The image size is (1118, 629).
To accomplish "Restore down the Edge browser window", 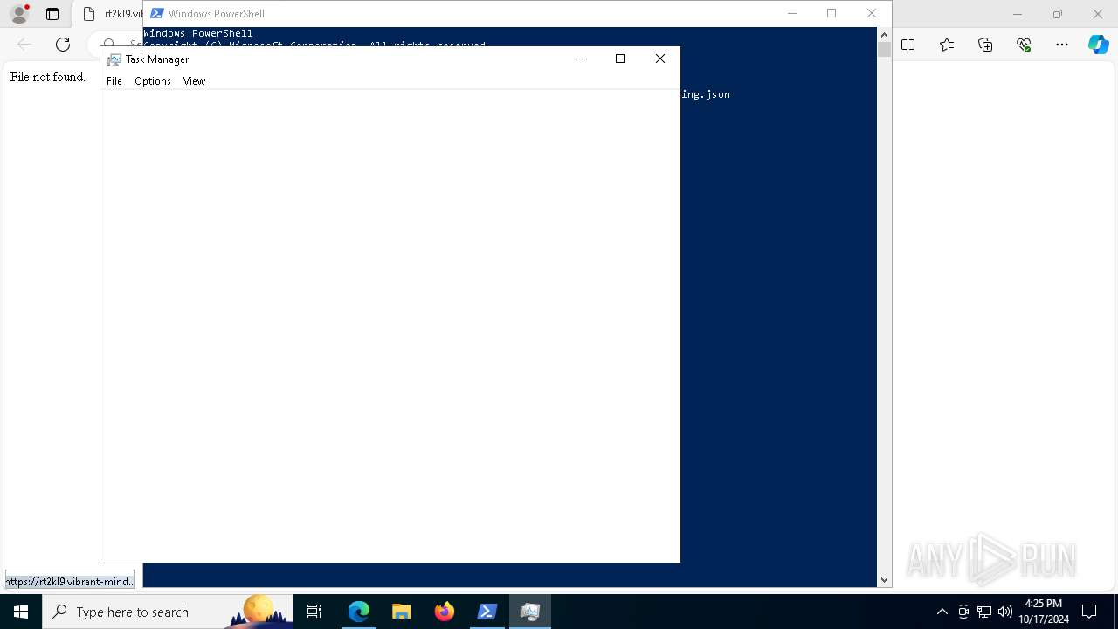I will point(1058,14).
